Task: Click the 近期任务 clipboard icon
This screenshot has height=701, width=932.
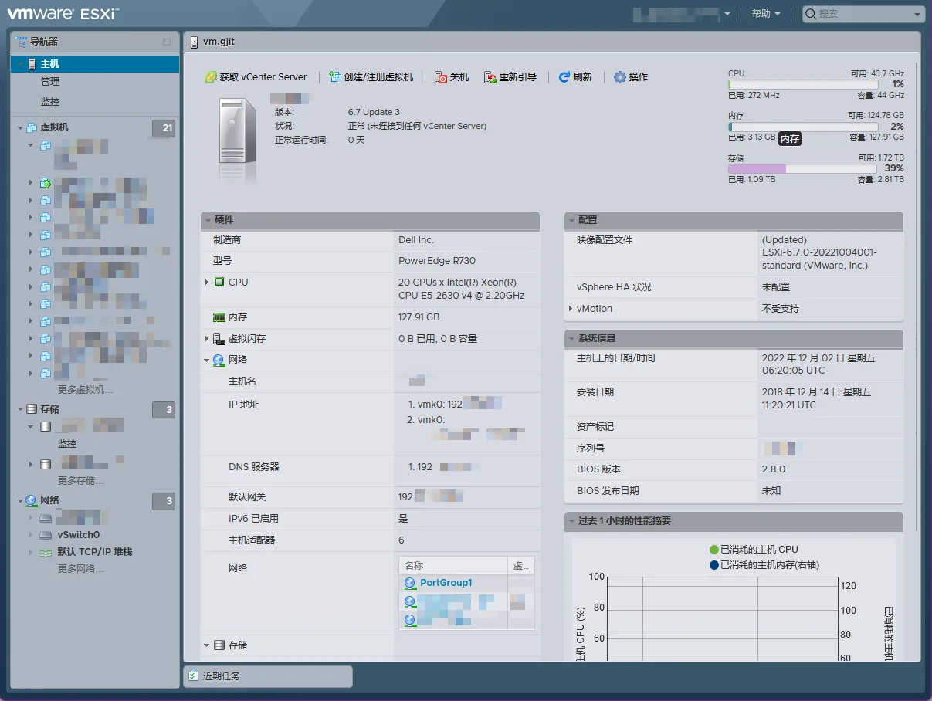Action: [x=193, y=676]
